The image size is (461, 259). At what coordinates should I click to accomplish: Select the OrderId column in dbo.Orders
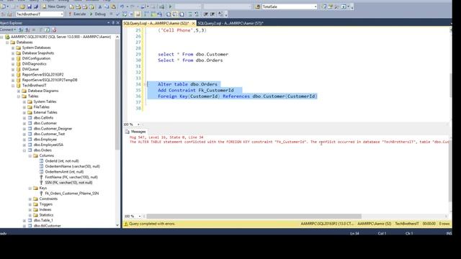(x=62, y=161)
